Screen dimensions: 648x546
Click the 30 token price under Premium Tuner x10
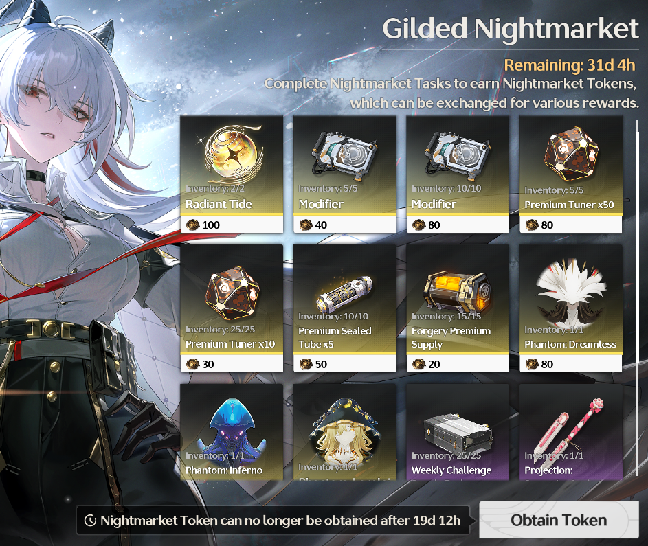200,364
